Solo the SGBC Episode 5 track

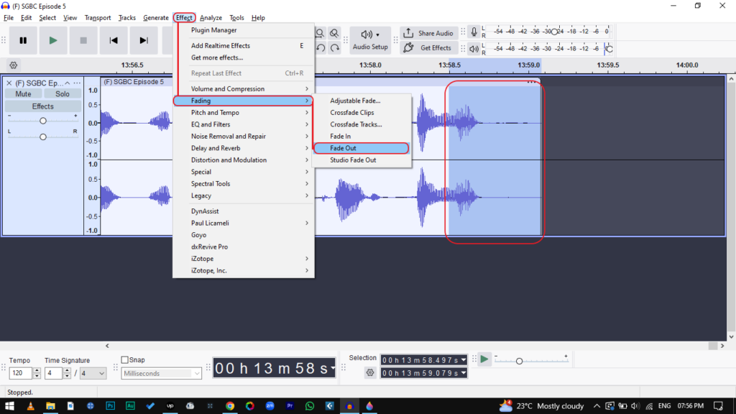63,94
